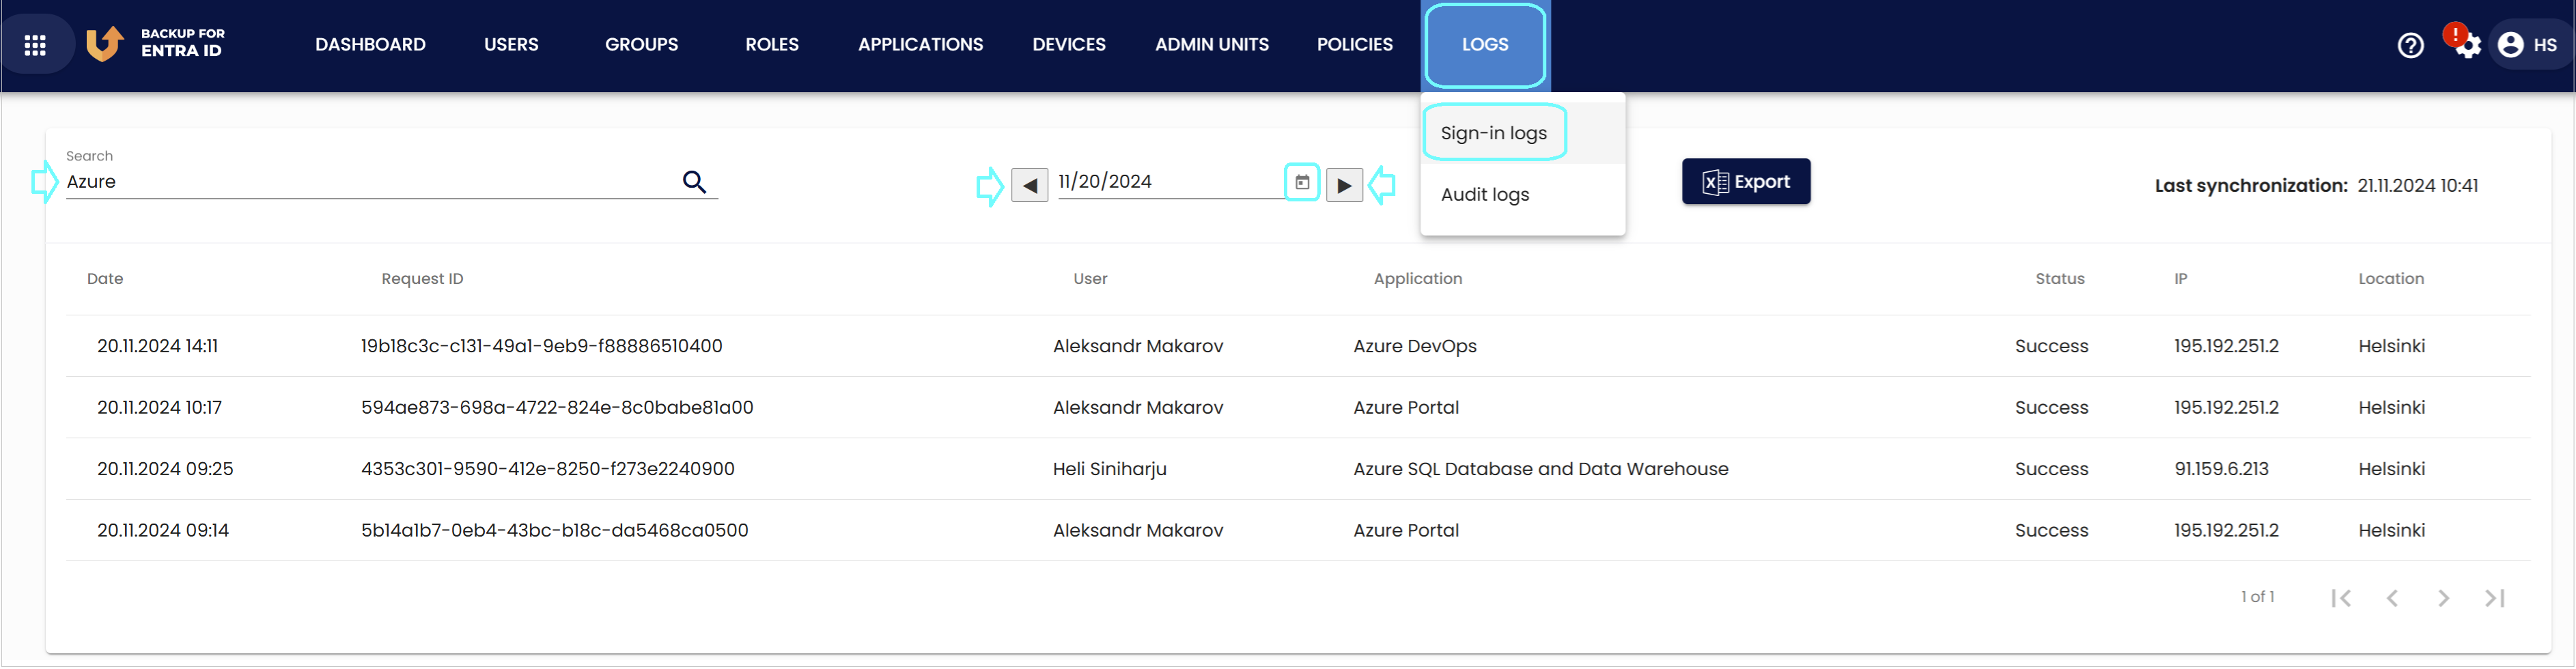Select row dated 20.11.2024 09:25
2576x669 pixels.
[x=1298, y=469]
